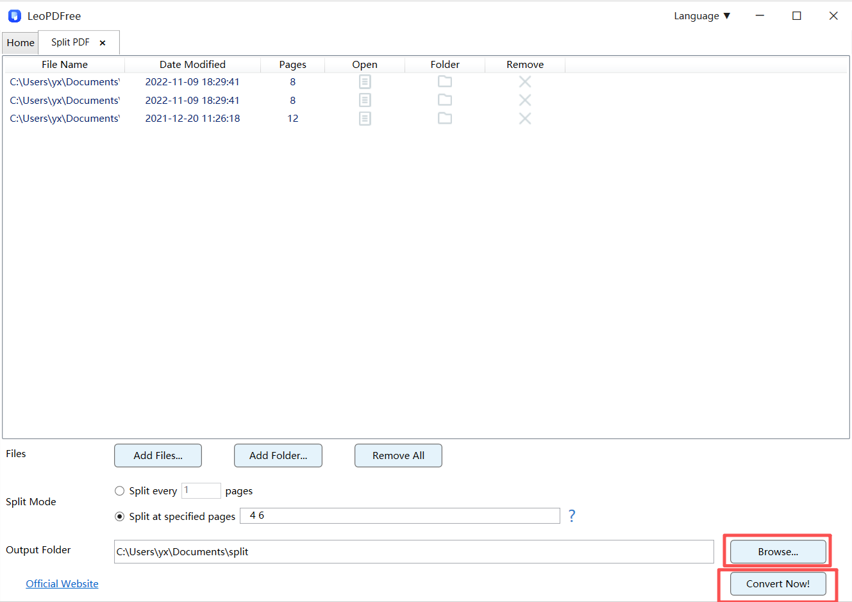Select the Folder column header
Screen dimensions: 852x602
click(445, 65)
